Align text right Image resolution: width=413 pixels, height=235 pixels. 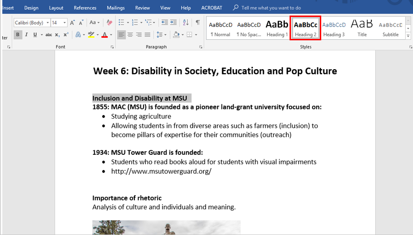tap(139, 34)
